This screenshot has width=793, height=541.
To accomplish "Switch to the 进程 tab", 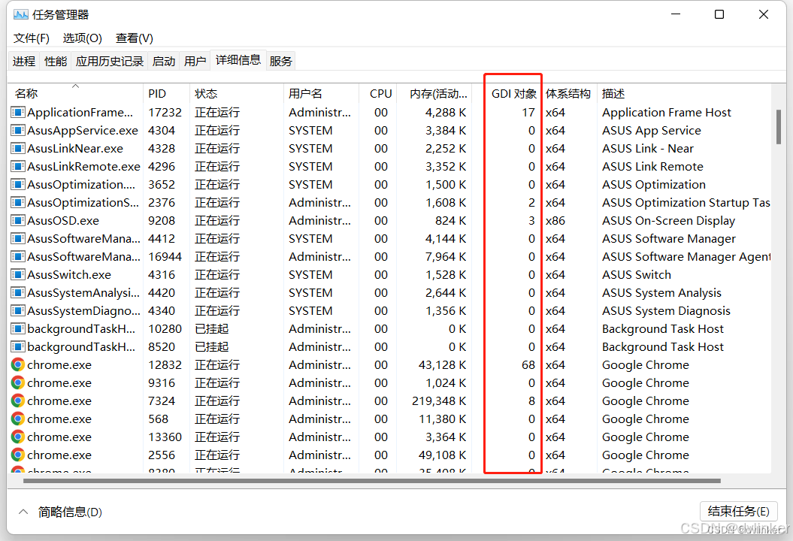I will (24, 61).
